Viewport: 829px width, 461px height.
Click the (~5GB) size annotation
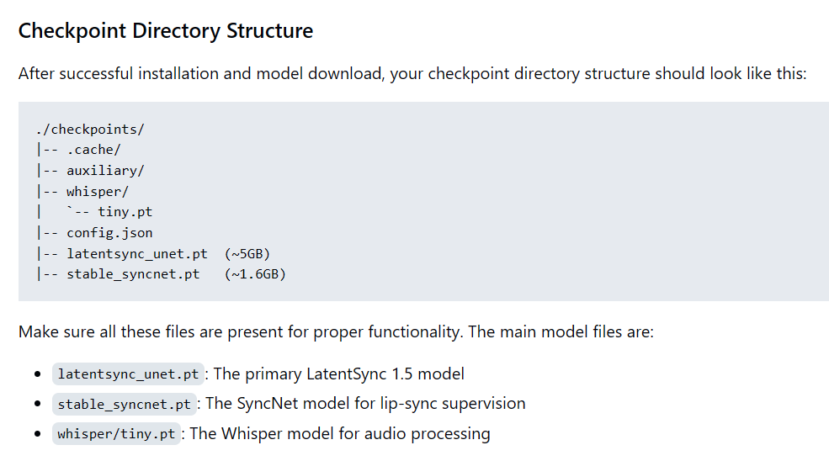tap(247, 254)
